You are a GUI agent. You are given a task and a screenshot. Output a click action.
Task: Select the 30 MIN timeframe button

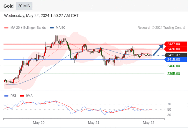click(24, 6)
